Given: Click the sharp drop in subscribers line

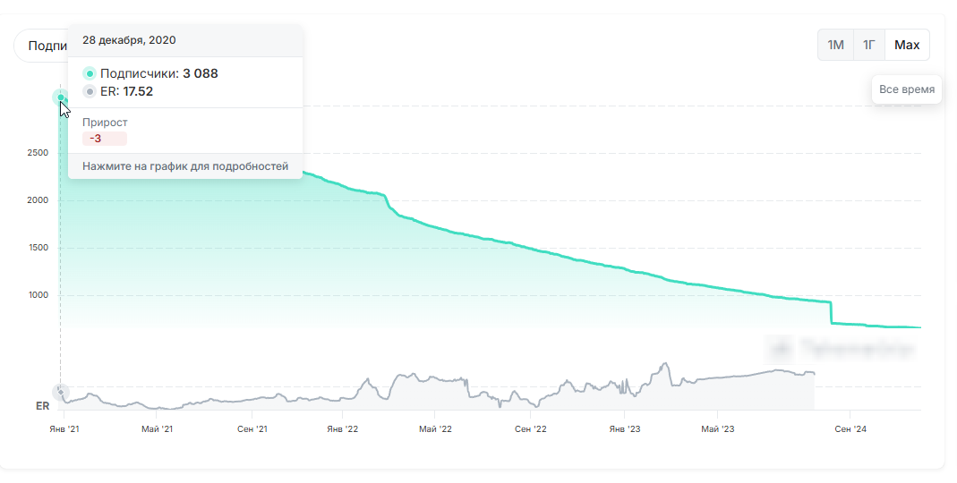Looking at the screenshot, I should coord(832,313).
